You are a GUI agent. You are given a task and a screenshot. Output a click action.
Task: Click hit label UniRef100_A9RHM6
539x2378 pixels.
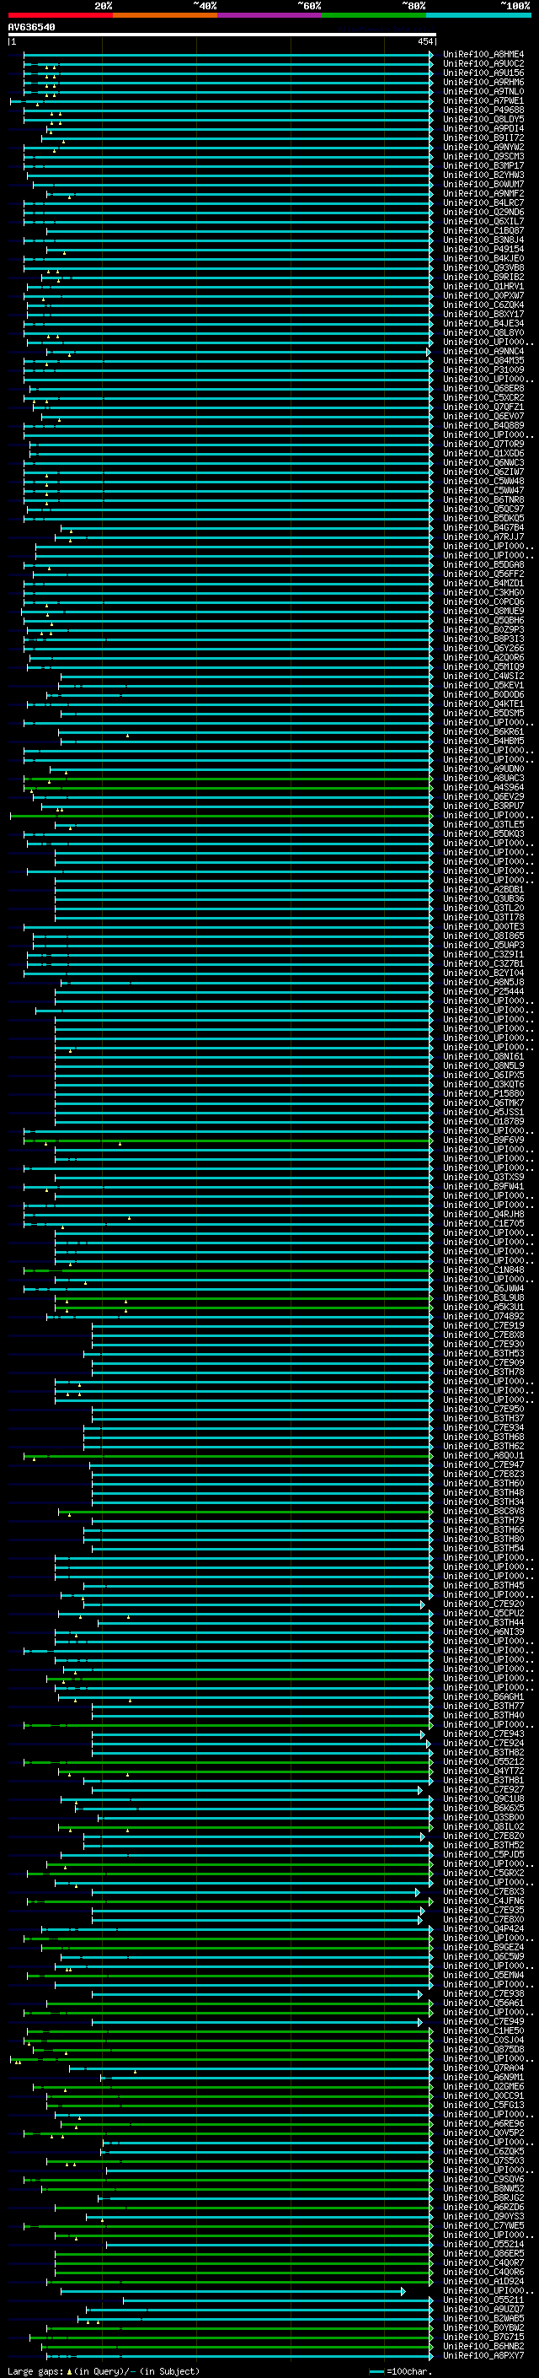pyautogui.click(x=483, y=82)
